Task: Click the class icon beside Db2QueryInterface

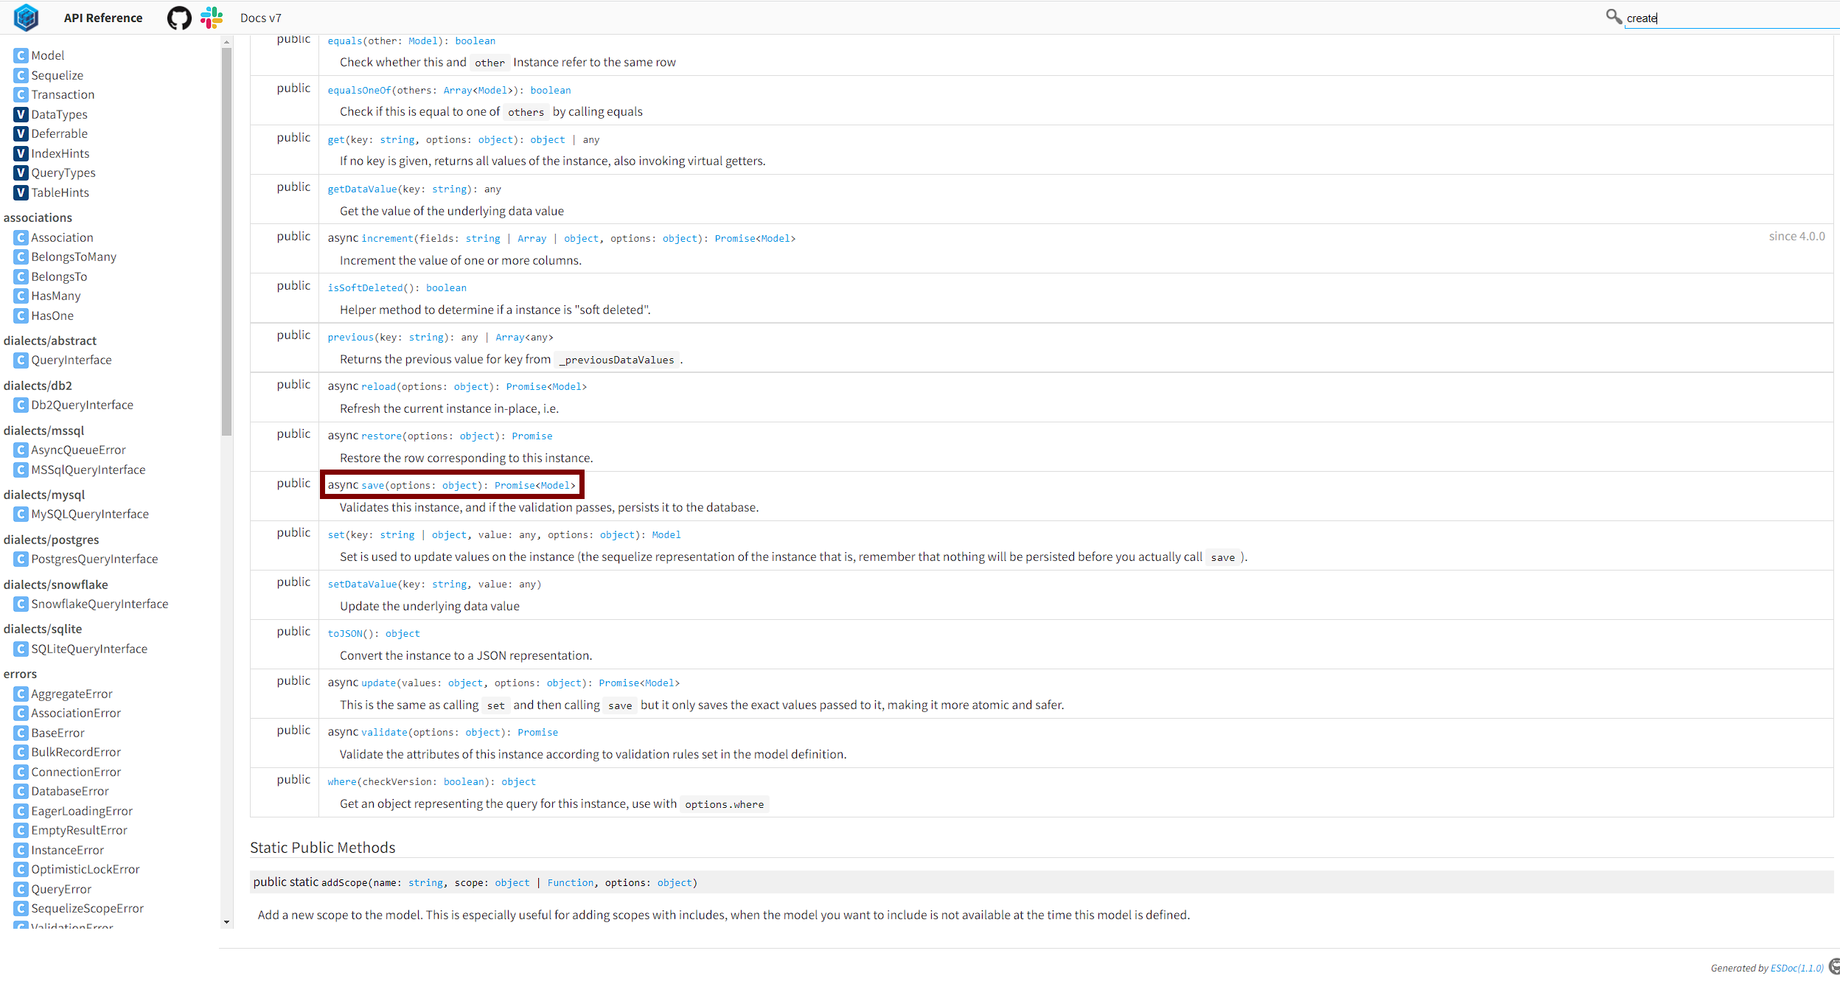Action: [21, 405]
